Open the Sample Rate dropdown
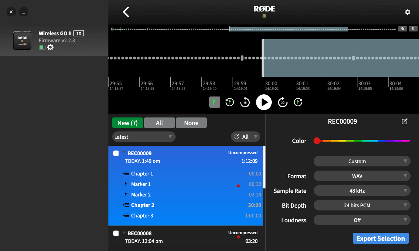The height and width of the screenshot is (251, 419). tap(362, 191)
